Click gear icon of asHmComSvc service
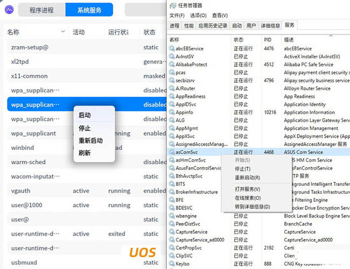The image size is (350, 269). pyautogui.click(x=172, y=160)
